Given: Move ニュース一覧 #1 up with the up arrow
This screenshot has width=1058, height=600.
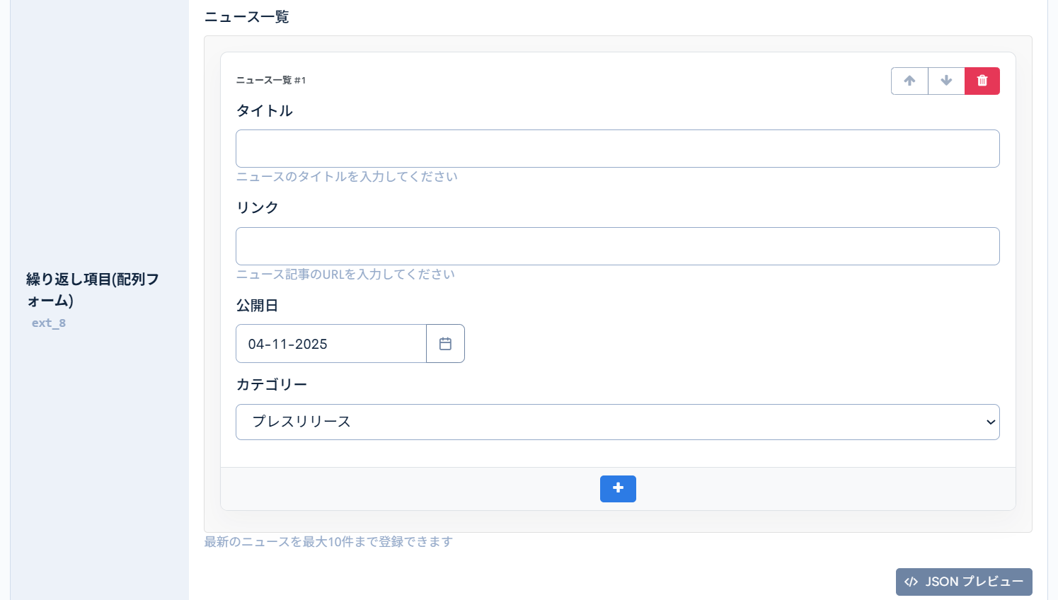Looking at the screenshot, I should (909, 81).
